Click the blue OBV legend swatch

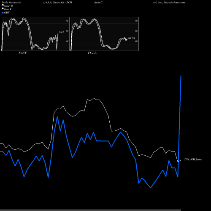click(3, 13)
